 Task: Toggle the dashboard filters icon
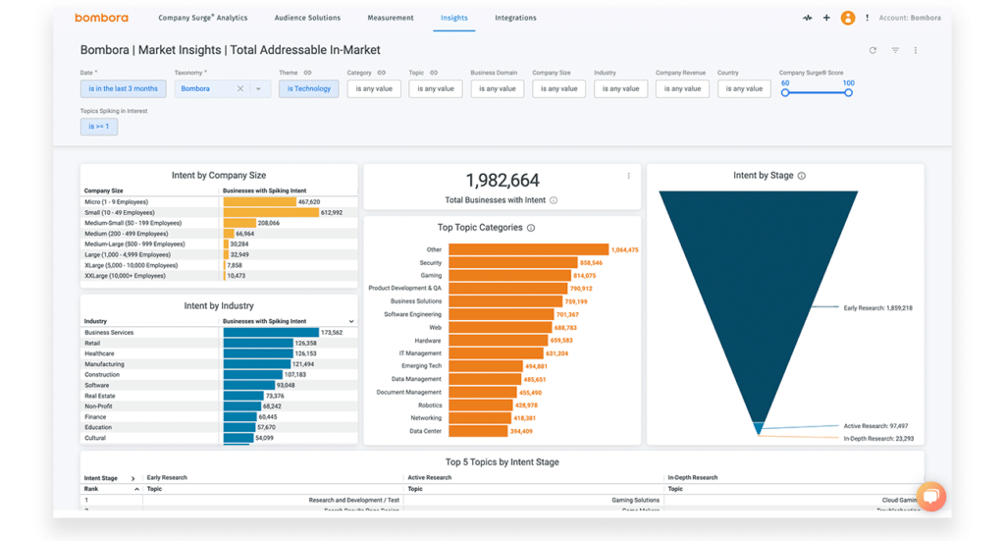coord(895,50)
